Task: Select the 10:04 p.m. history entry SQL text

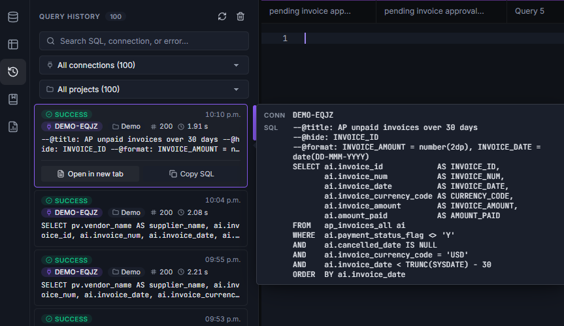Action: pyautogui.click(x=141, y=231)
